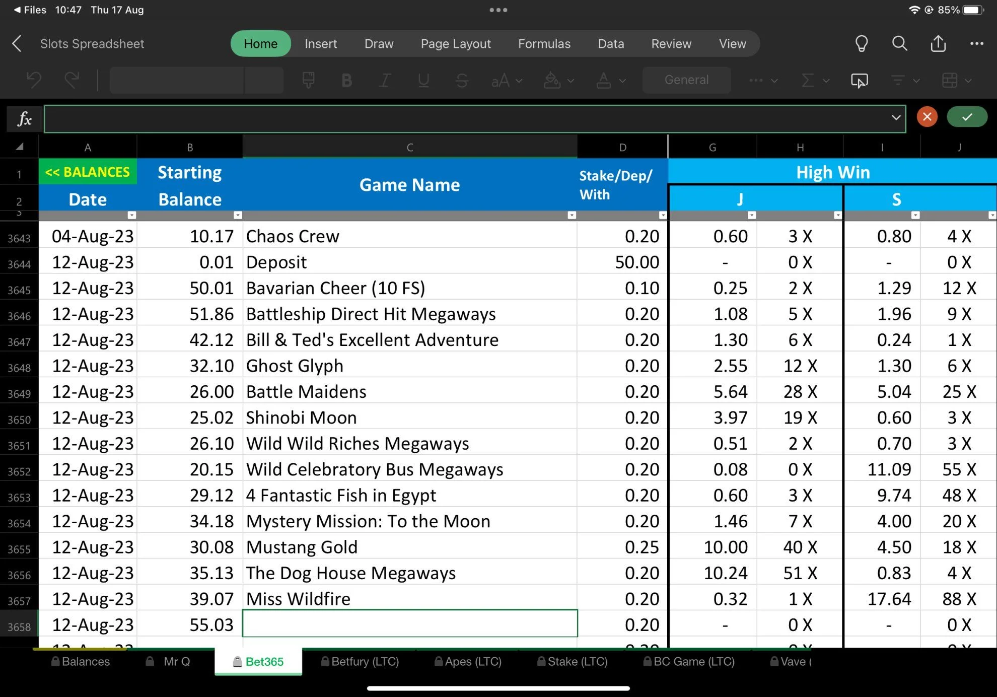Select the Battle Maidens cell
This screenshot has width=997, height=697.
click(x=409, y=391)
